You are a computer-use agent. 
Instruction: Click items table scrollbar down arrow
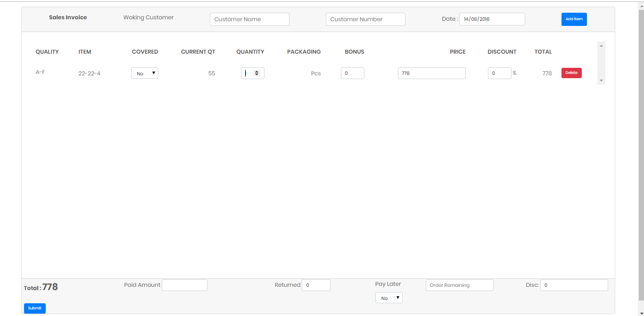(x=601, y=81)
